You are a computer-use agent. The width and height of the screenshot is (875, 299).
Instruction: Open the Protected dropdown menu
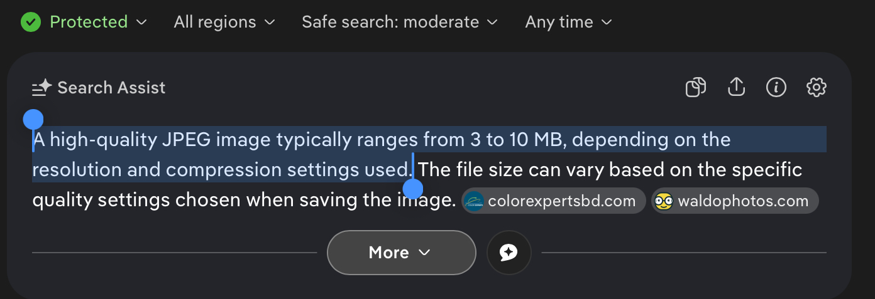pos(97,23)
